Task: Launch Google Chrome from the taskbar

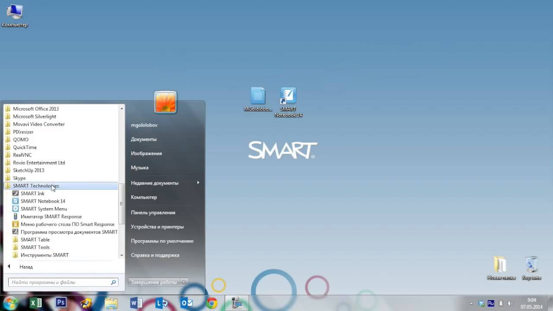Action: pos(212,303)
